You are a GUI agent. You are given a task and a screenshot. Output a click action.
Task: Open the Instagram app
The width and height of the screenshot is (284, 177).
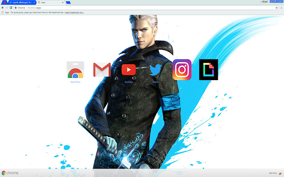(182, 69)
